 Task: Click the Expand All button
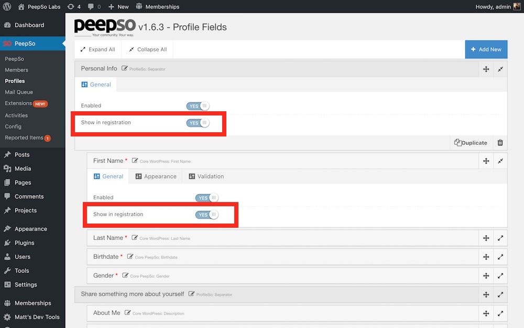point(98,49)
